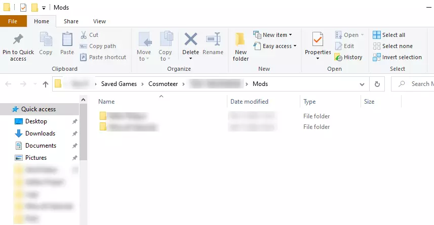The height and width of the screenshot is (225, 434).
Task: Go forward using the forward arrow
Action: tap(23, 84)
